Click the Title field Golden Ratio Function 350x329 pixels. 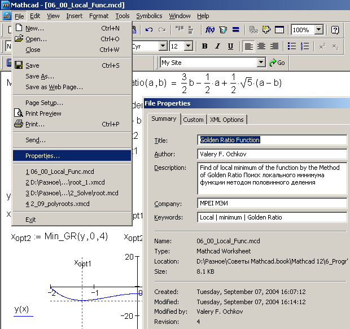(x=272, y=140)
